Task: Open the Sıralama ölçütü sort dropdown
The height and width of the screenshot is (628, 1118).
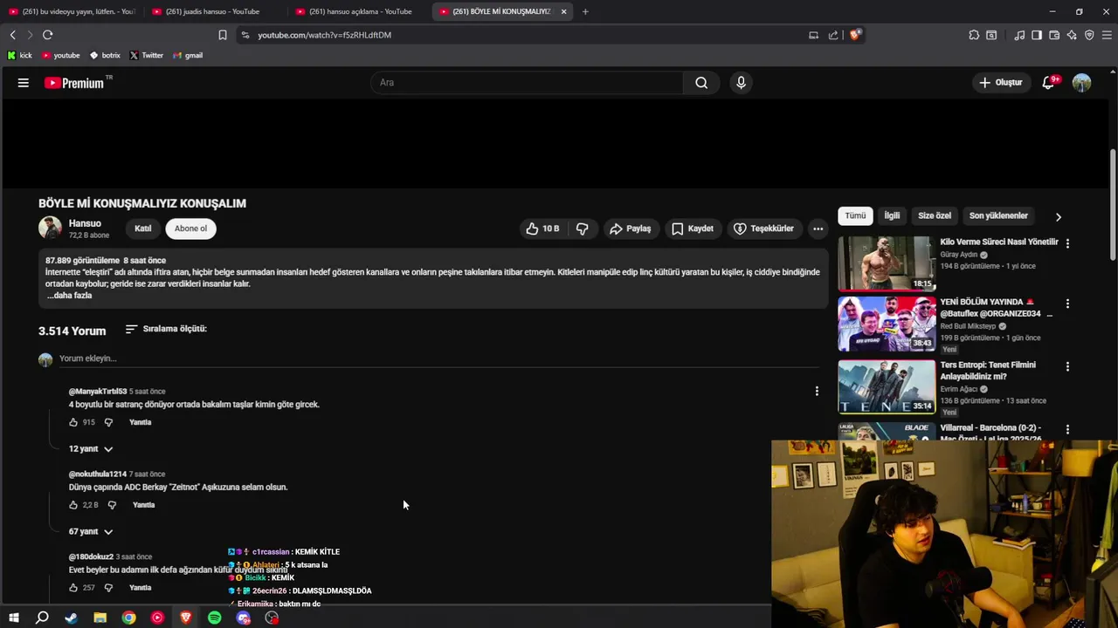Action: (x=166, y=329)
